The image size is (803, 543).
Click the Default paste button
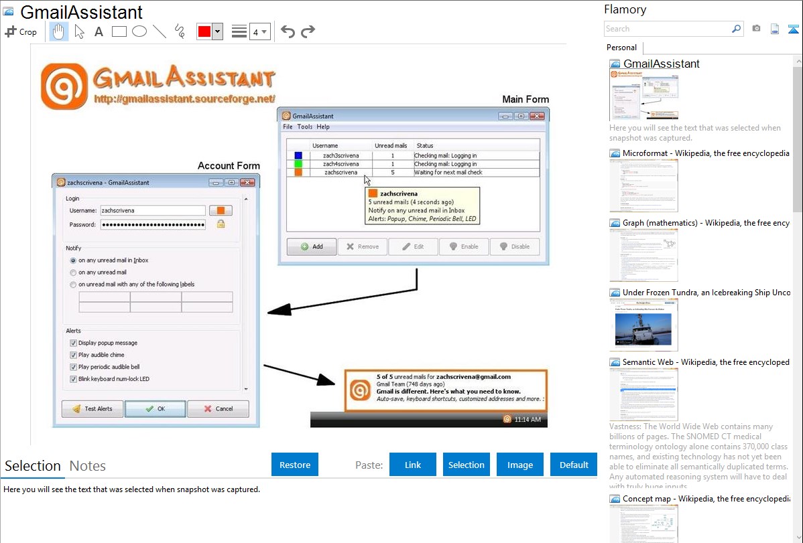(574, 465)
